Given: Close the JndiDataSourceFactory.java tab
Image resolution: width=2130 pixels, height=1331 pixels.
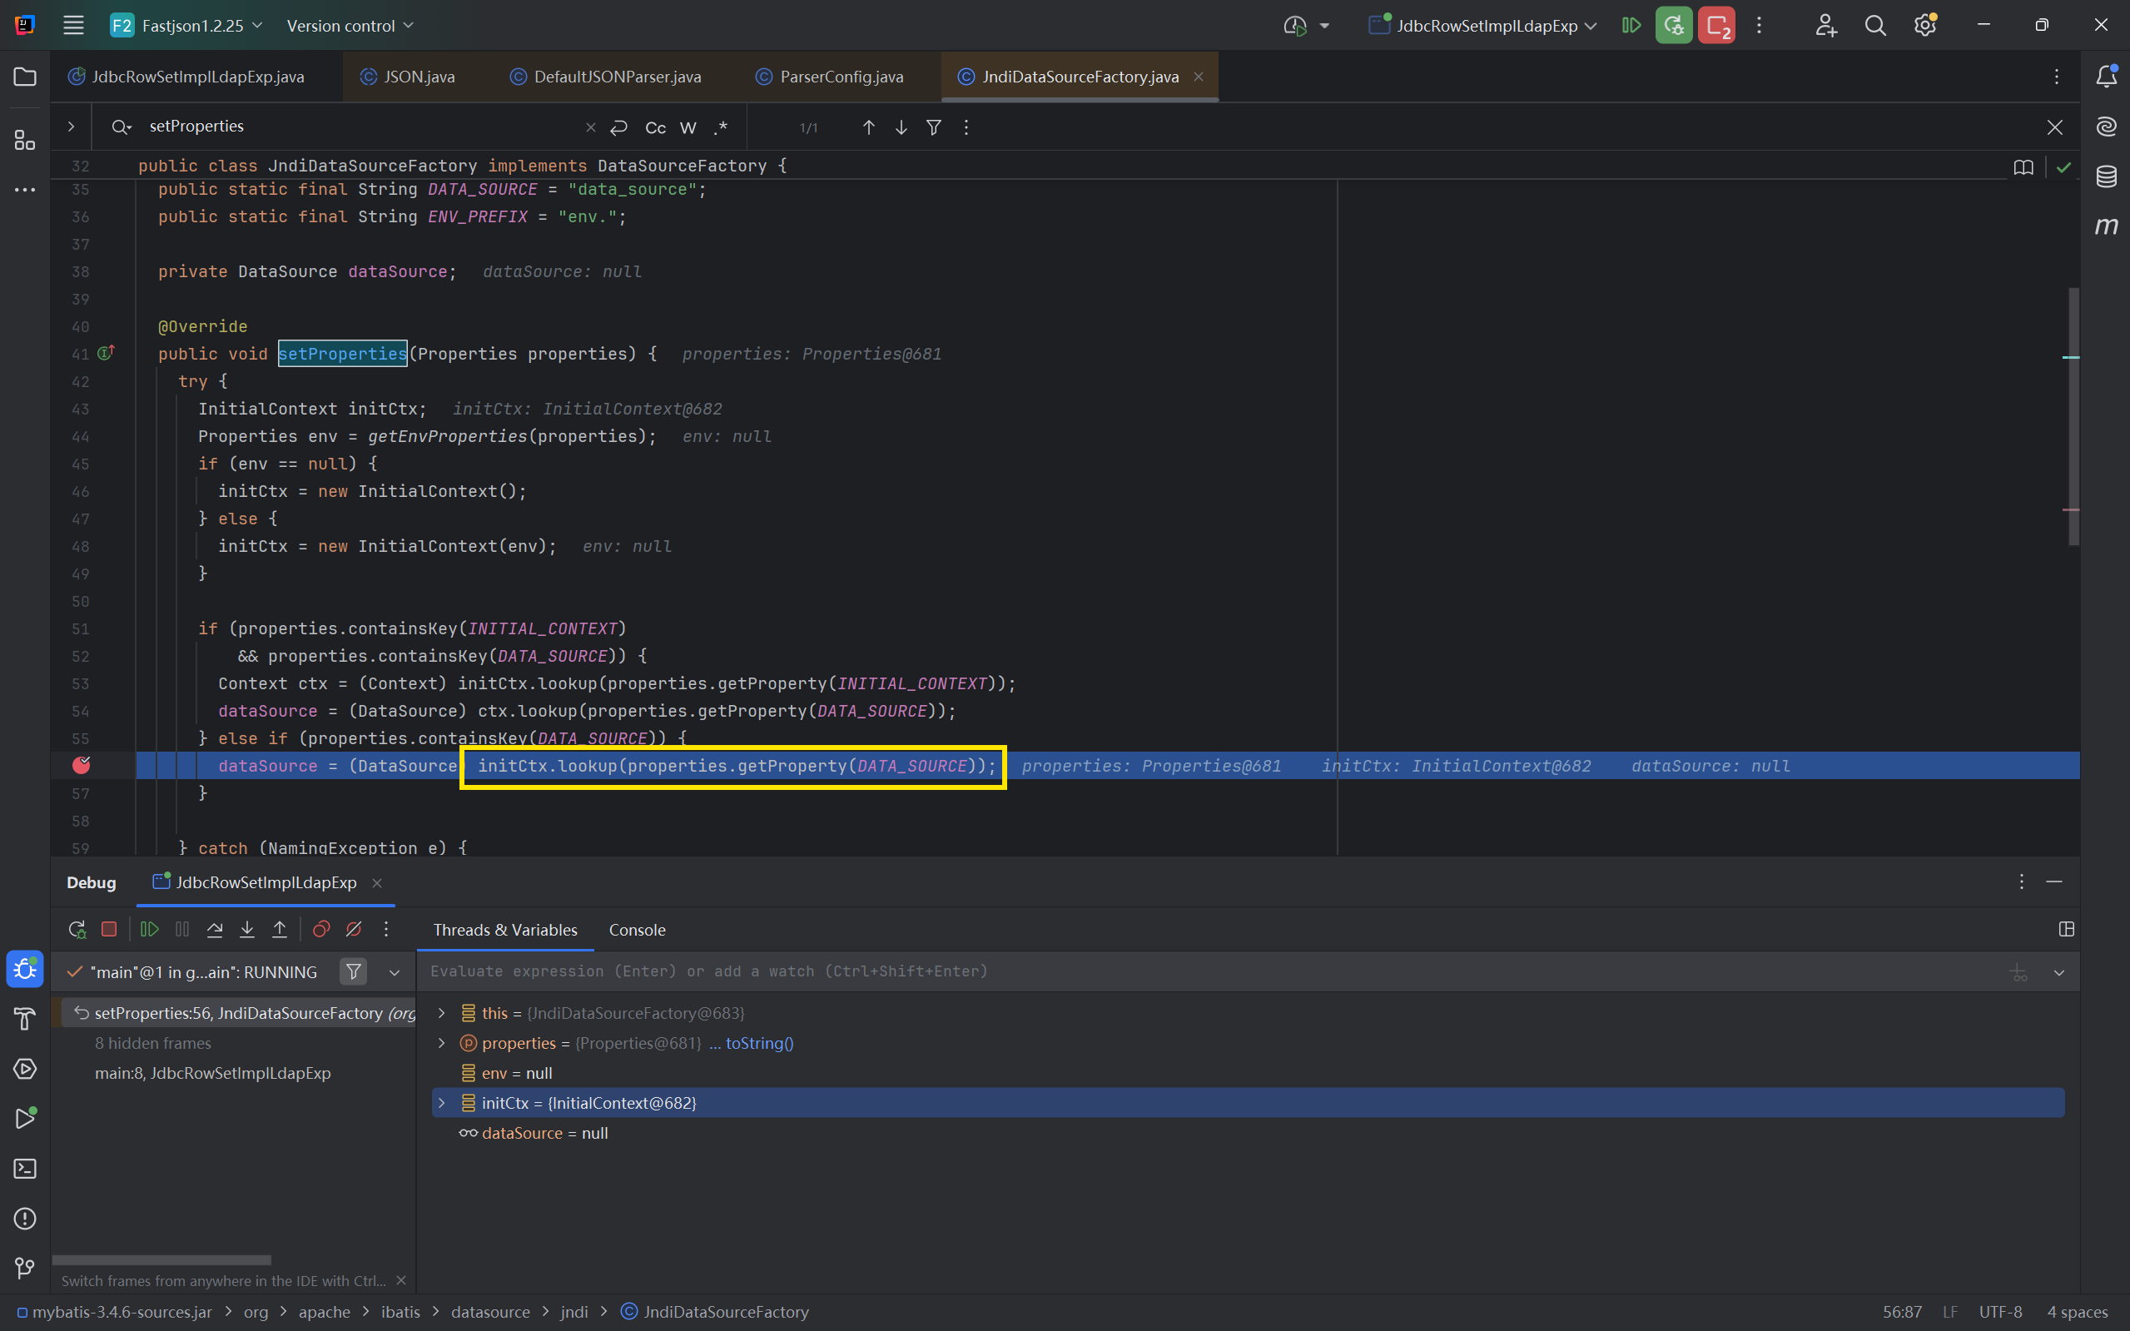Looking at the screenshot, I should [1198, 77].
